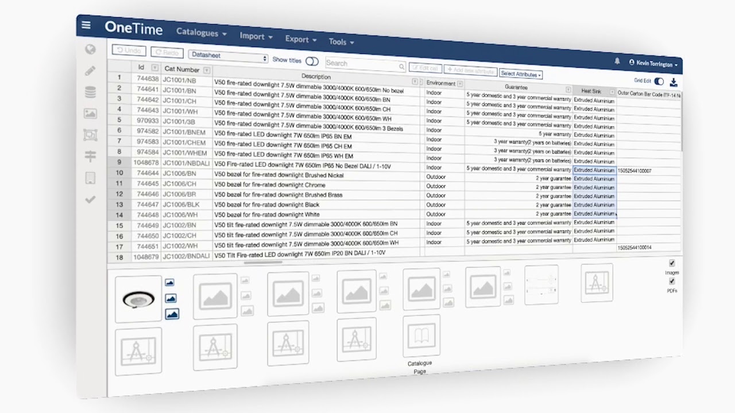Select cell JC1001/CHEM
Screen dimensions: 735x413
[187, 142]
